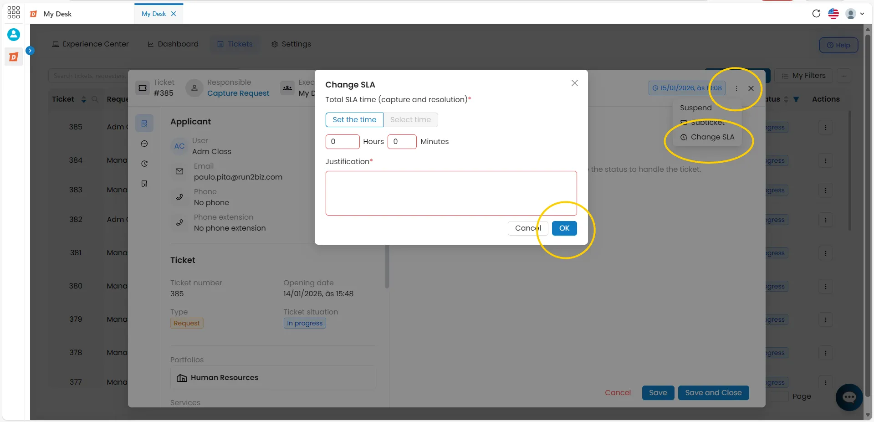This screenshot has width=874, height=422.
Task: Select the Set the time option
Action: click(354, 120)
